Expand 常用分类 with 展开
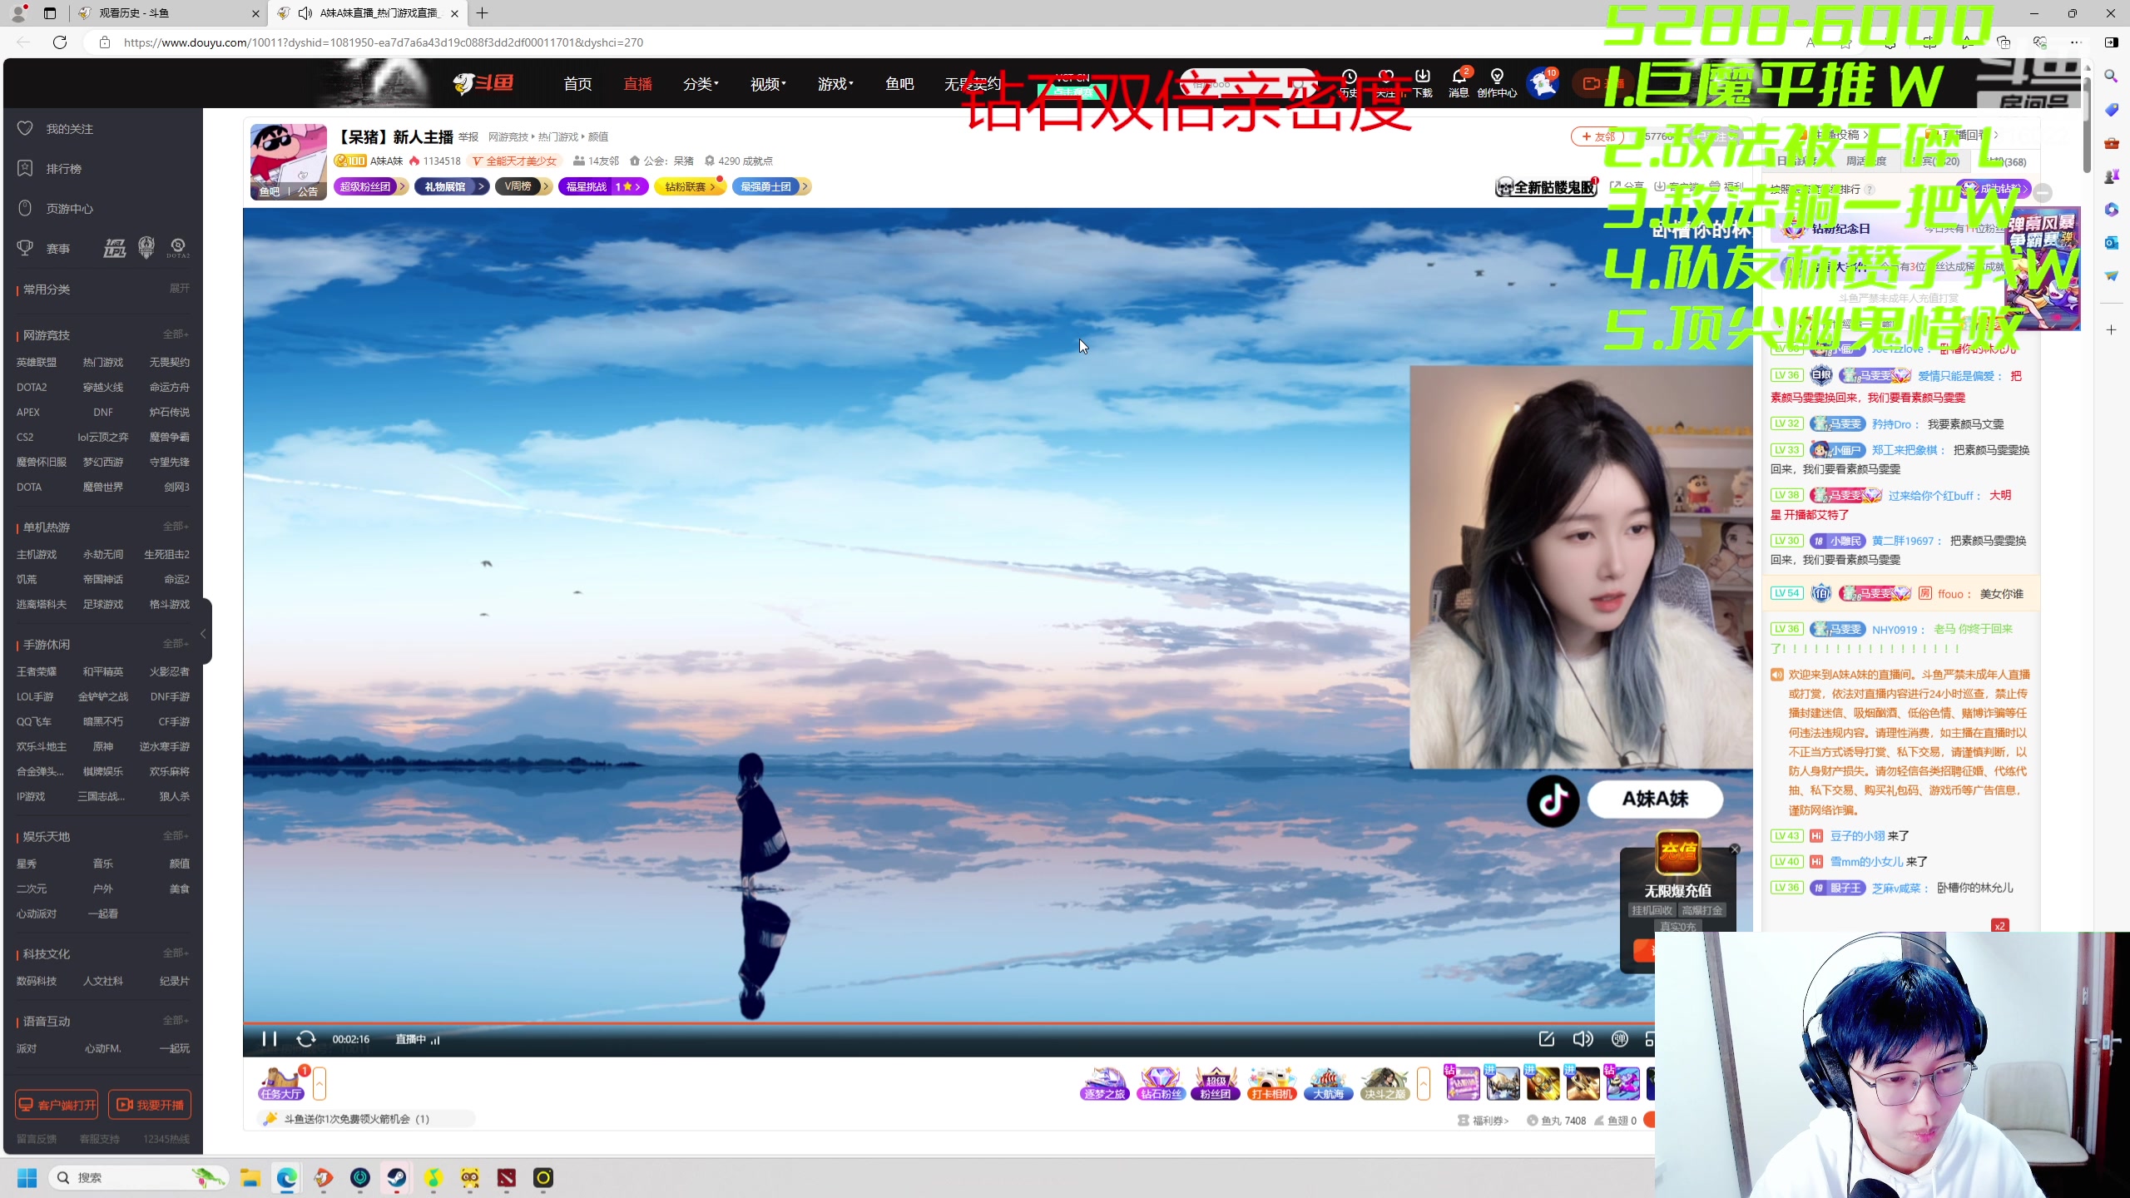This screenshot has height=1198, width=2130. click(180, 288)
